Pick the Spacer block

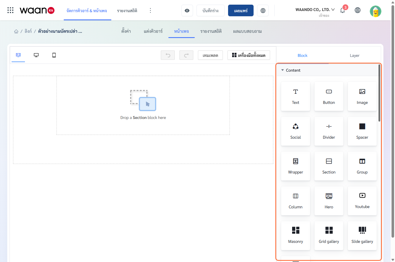(x=362, y=131)
